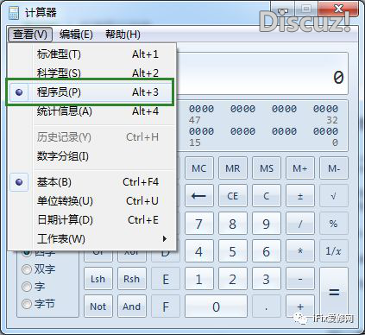Click the division / key
This screenshot has height=335, width=365.
[300, 224]
